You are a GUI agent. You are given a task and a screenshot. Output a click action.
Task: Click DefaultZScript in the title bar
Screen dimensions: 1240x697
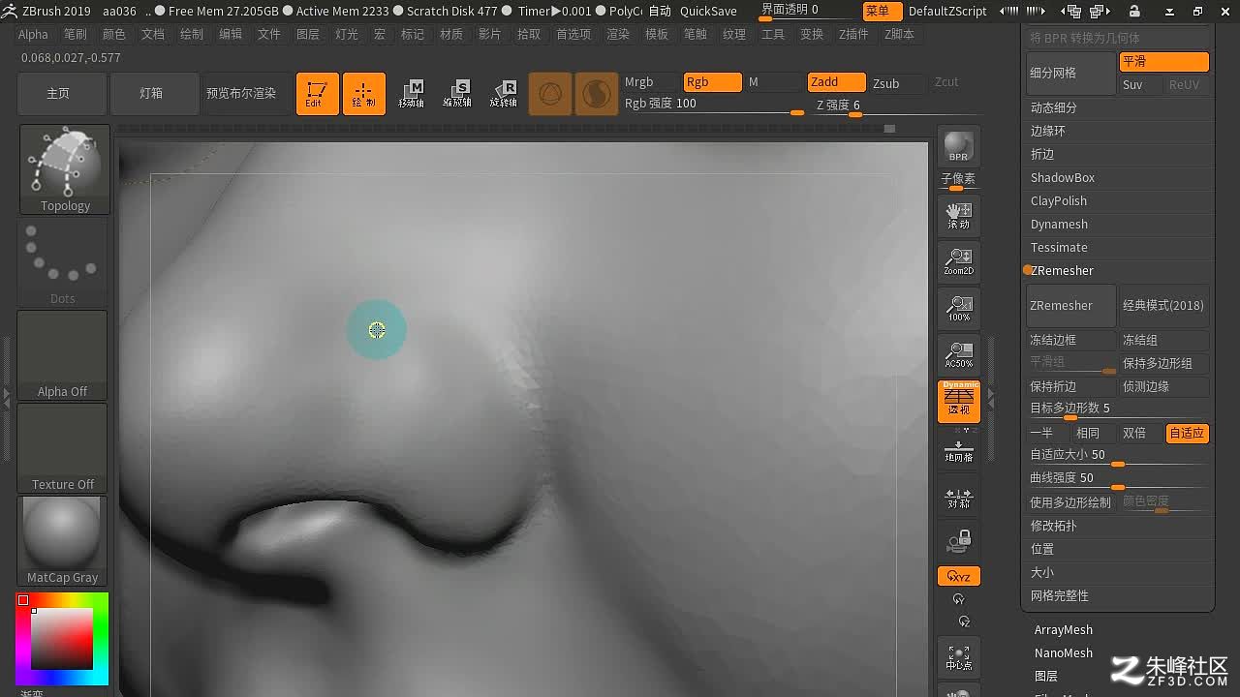[947, 12]
